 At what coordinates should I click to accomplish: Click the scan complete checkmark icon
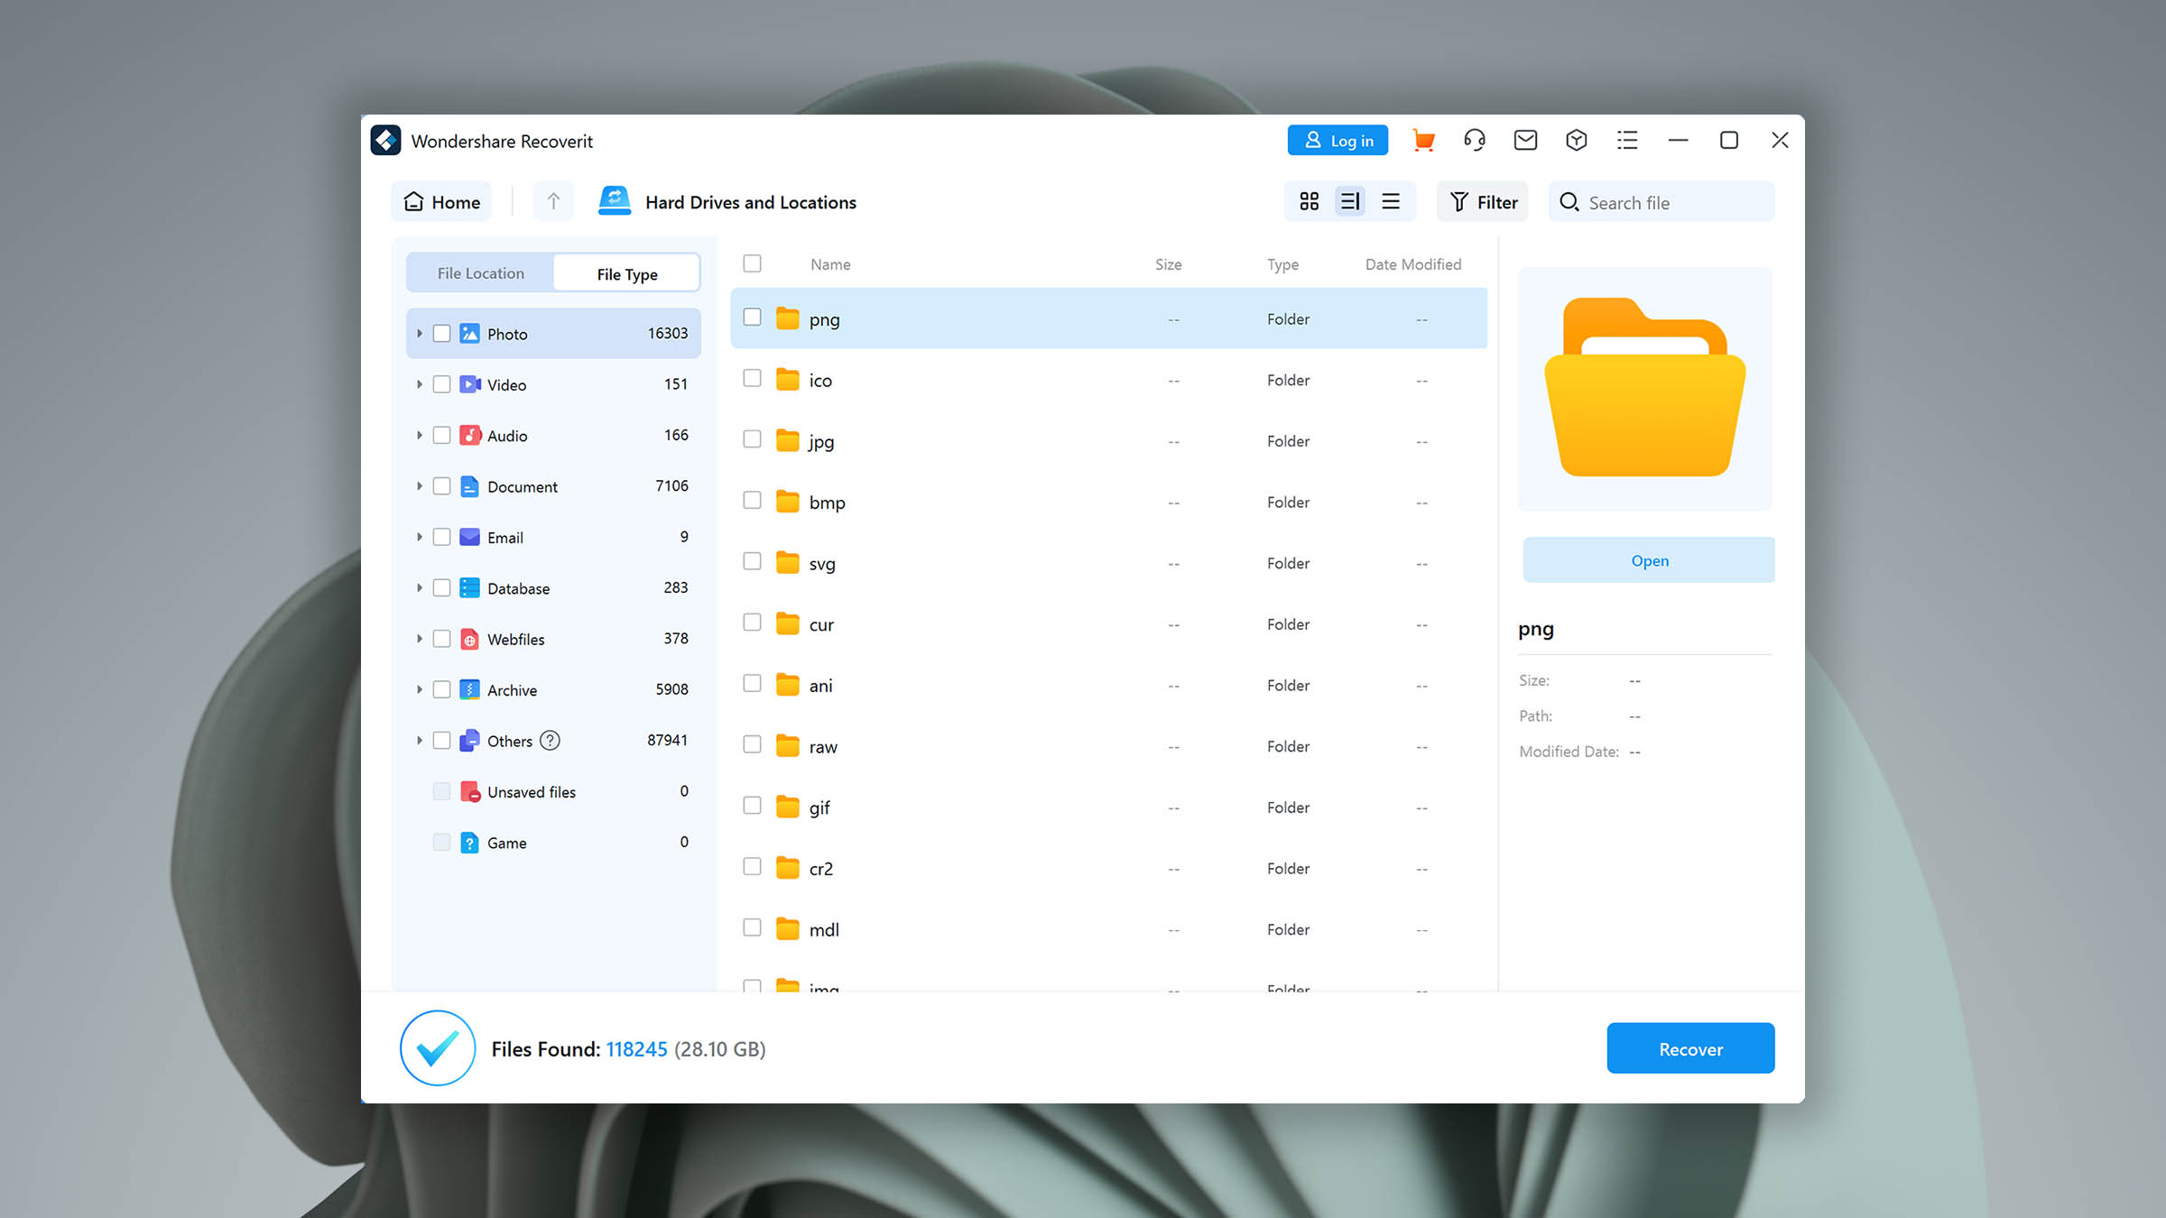click(438, 1047)
